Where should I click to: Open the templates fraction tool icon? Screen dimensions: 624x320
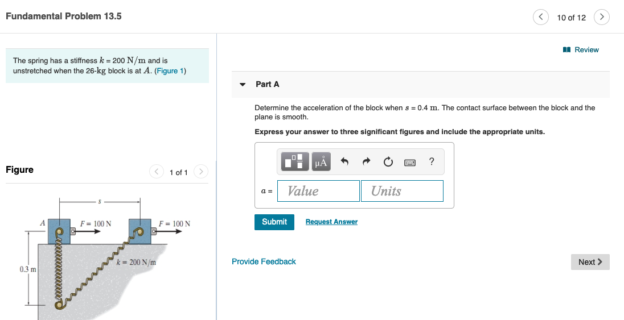point(295,162)
